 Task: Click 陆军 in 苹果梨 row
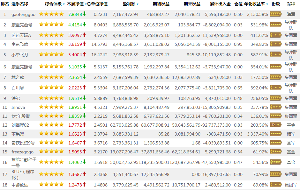pyautogui.click(x=291, y=134)
